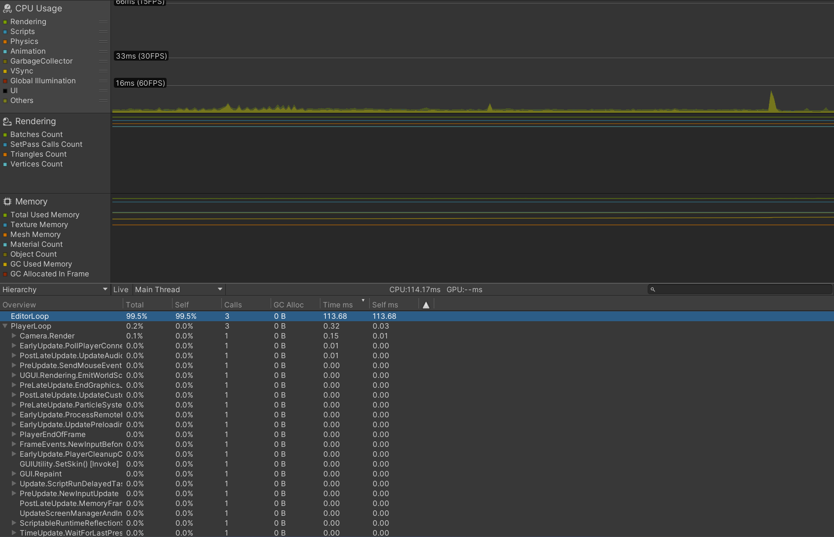Toggle the Scripts chart series square
The width and height of the screenshot is (834, 537).
pos(5,32)
